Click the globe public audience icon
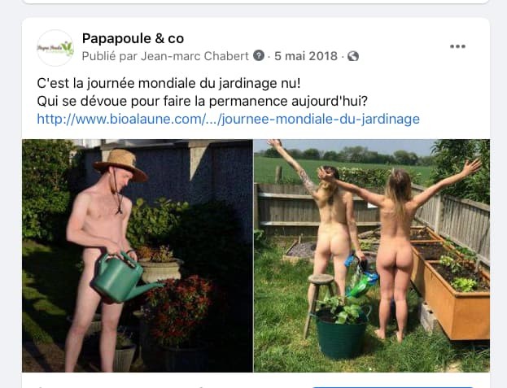Image resolution: width=507 pixels, height=388 pixels. pos(353,57)
